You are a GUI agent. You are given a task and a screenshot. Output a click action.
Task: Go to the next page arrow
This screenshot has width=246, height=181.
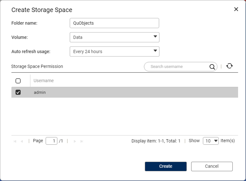tap(75, 141)
